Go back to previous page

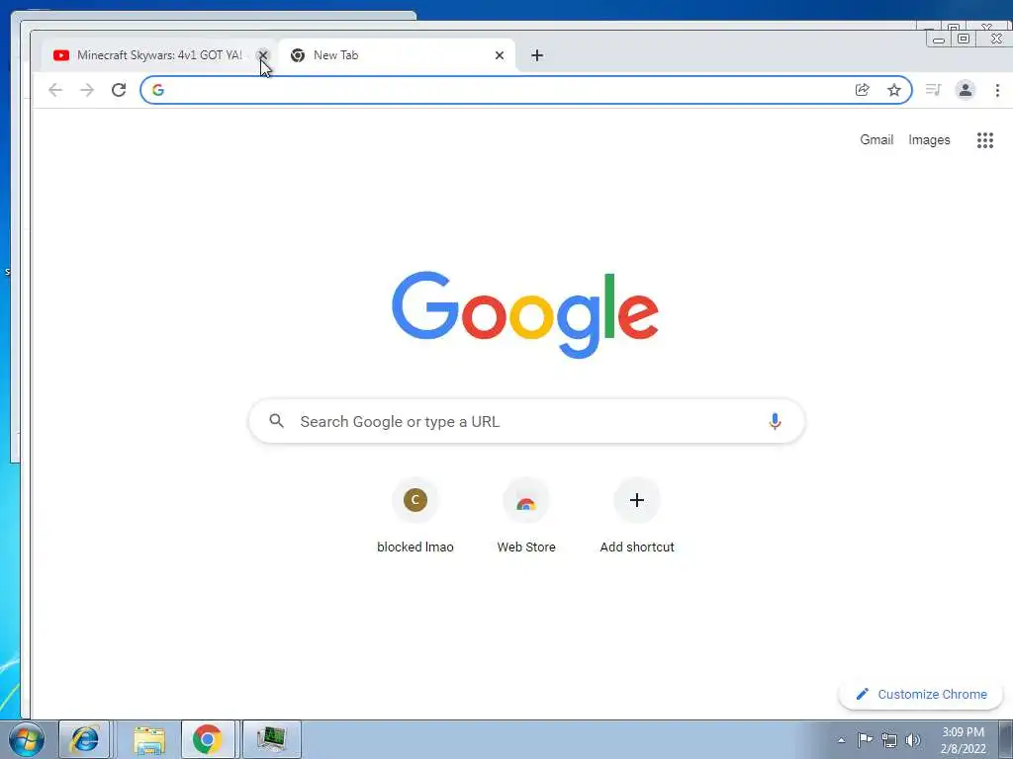55,90
